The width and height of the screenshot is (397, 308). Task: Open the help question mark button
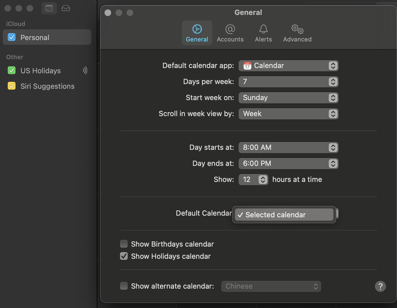tap(380, 286)
